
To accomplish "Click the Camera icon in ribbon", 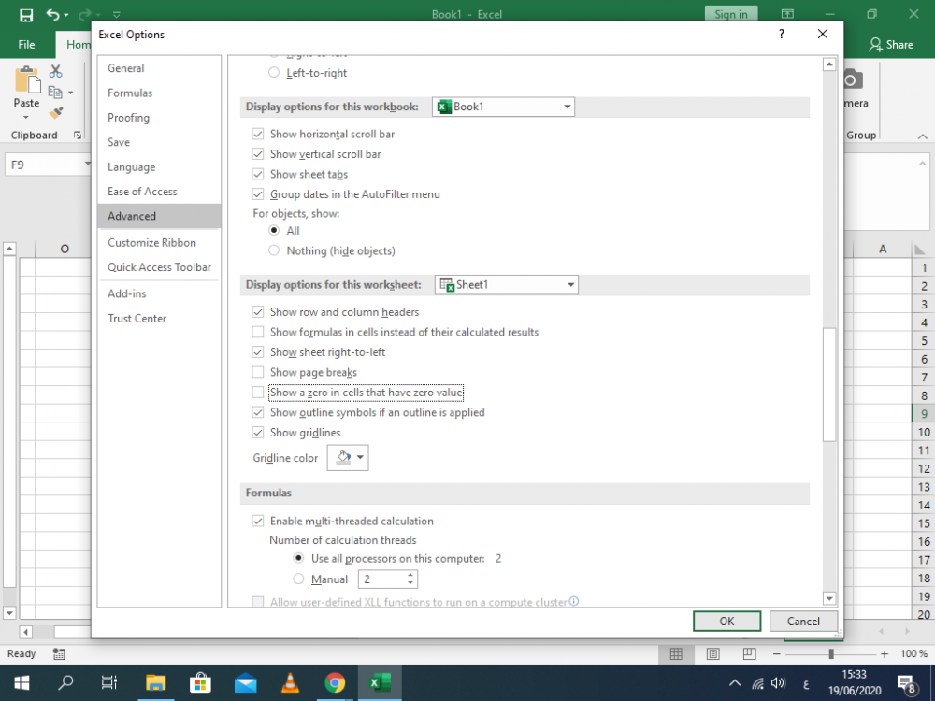I will pos(852,79).
